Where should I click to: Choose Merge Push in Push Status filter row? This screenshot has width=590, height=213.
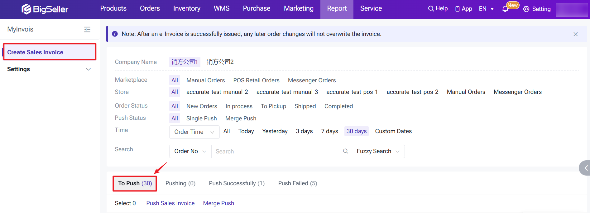241,119
